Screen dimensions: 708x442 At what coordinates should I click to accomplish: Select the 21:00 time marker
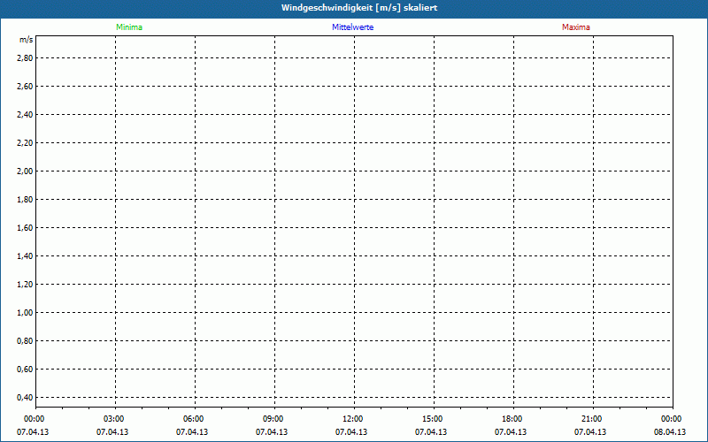point(592,419)
